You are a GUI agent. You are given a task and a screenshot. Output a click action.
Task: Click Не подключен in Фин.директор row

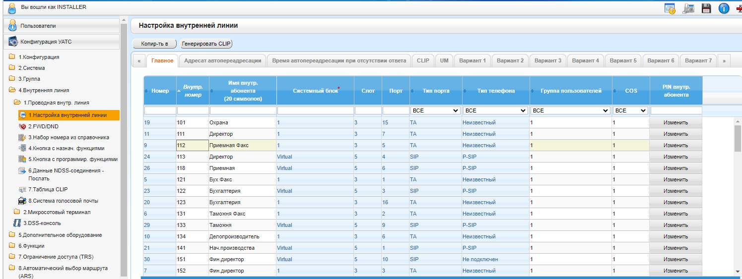(480, 259)
